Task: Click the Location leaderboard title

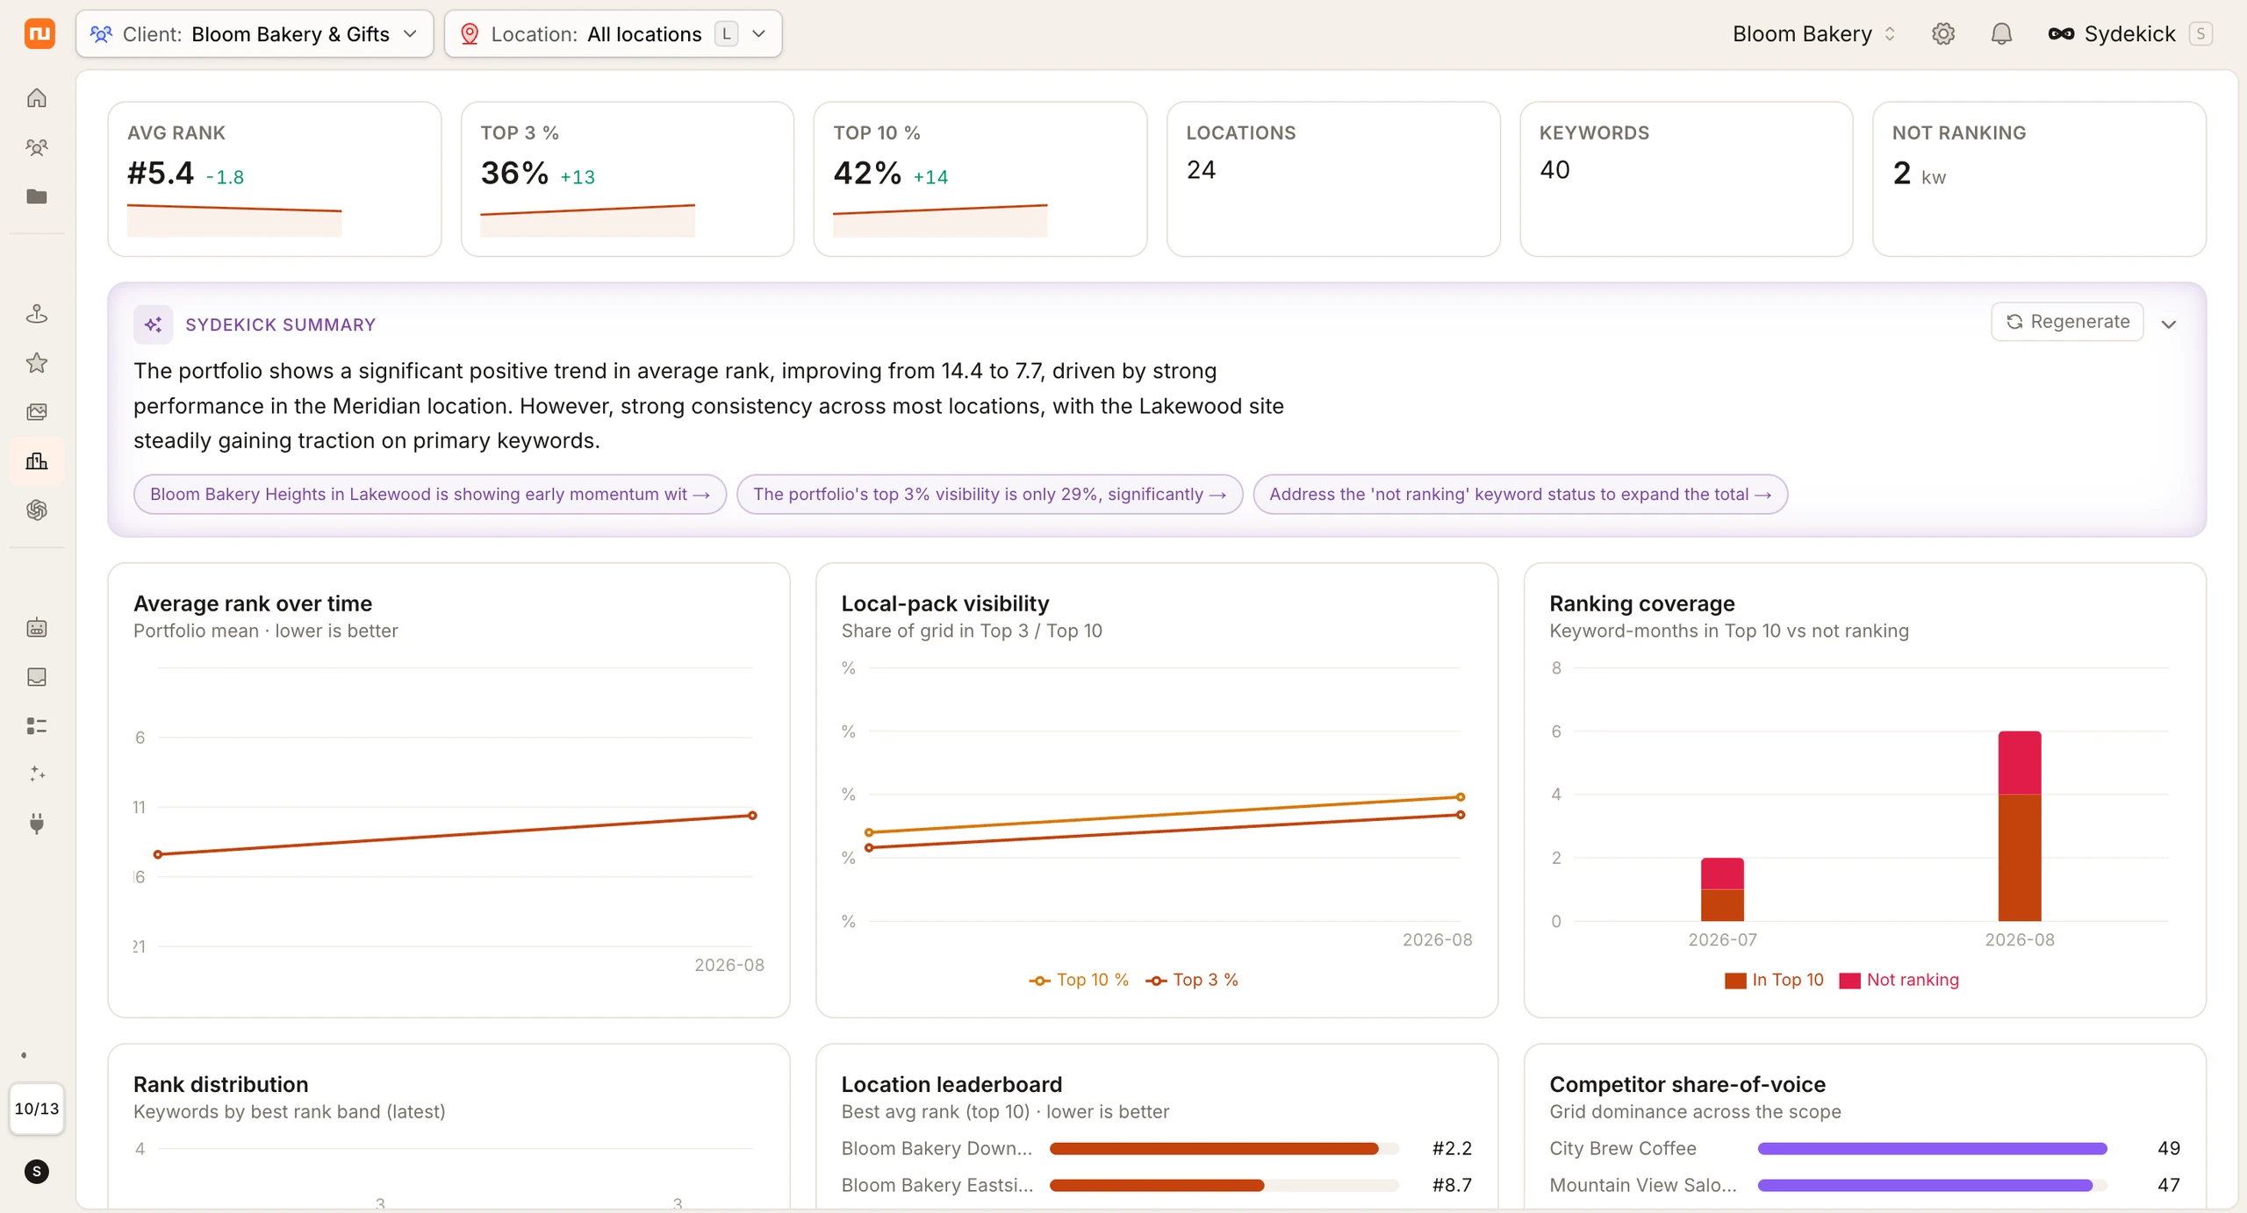Action: tap(951, 1084)
